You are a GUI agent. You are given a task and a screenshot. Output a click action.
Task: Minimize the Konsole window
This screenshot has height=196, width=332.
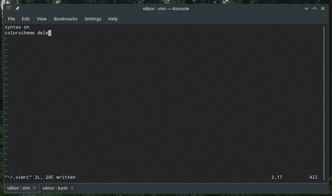[x=307, y=8]
